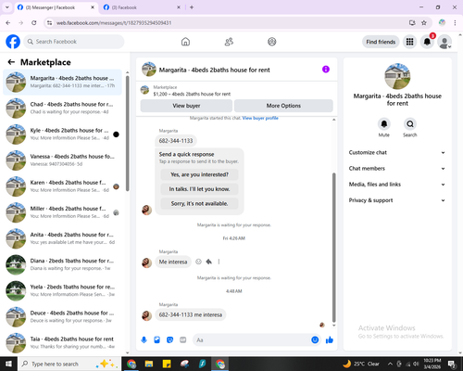This screenshot has height=371, width=463.
Task: Open File Explorer from the taskbar
Action: click(x=149, y=364)
